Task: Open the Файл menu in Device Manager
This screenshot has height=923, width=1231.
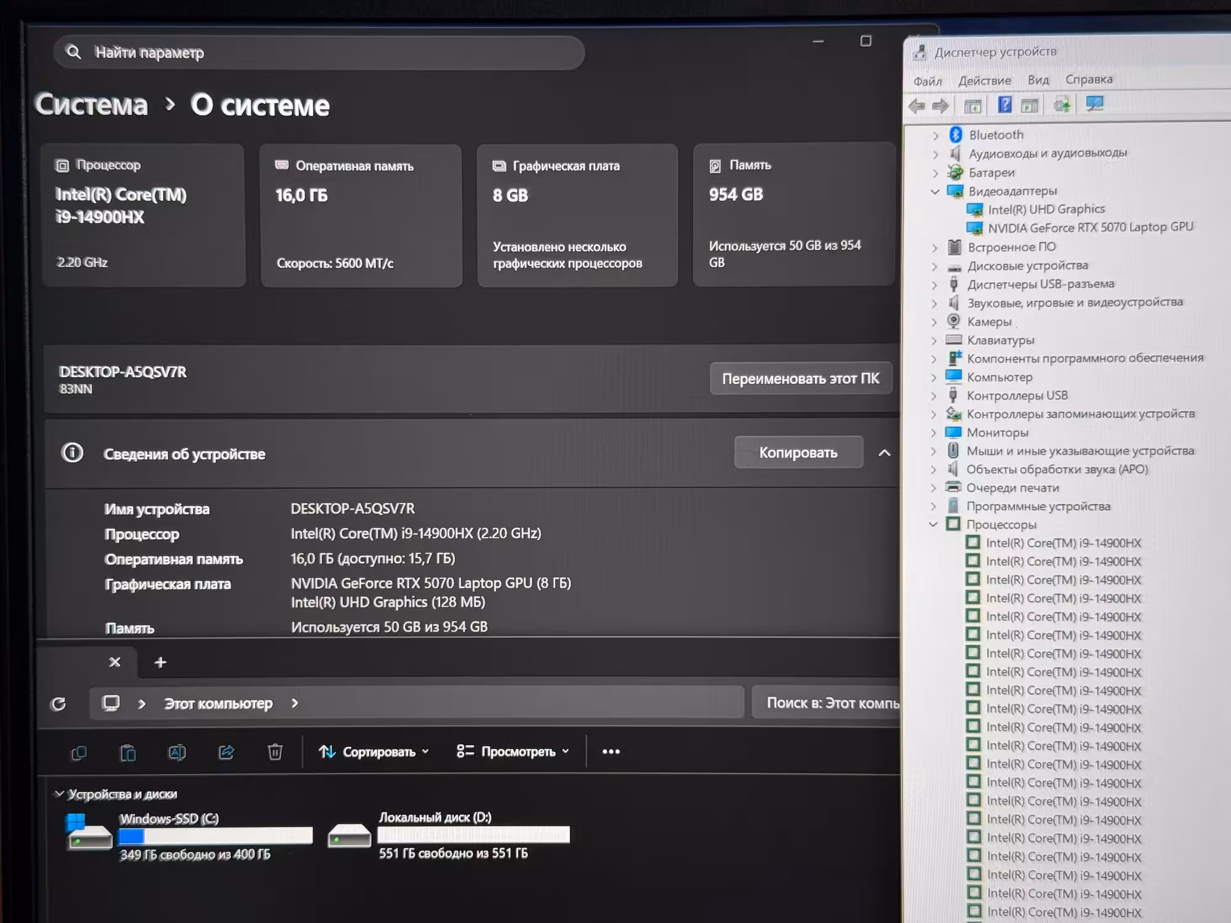Action: point(927,81)
